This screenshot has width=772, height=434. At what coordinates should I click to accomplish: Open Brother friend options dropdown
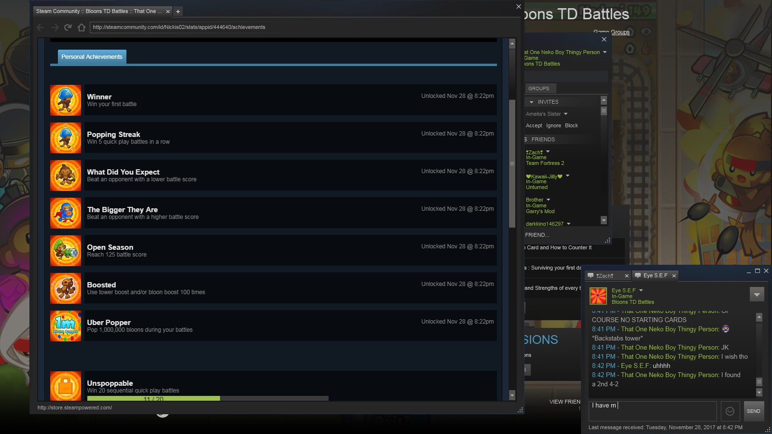[548, 200]
